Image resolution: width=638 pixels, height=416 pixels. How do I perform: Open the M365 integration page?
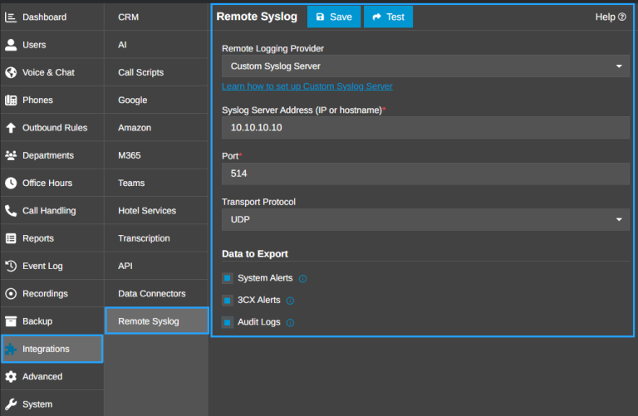[x=156, y=155]
